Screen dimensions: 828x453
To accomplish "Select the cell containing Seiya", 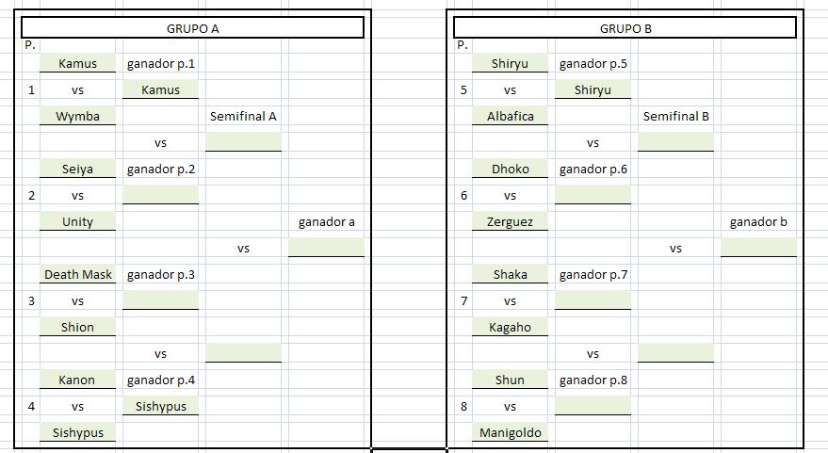I will [77, 170].
